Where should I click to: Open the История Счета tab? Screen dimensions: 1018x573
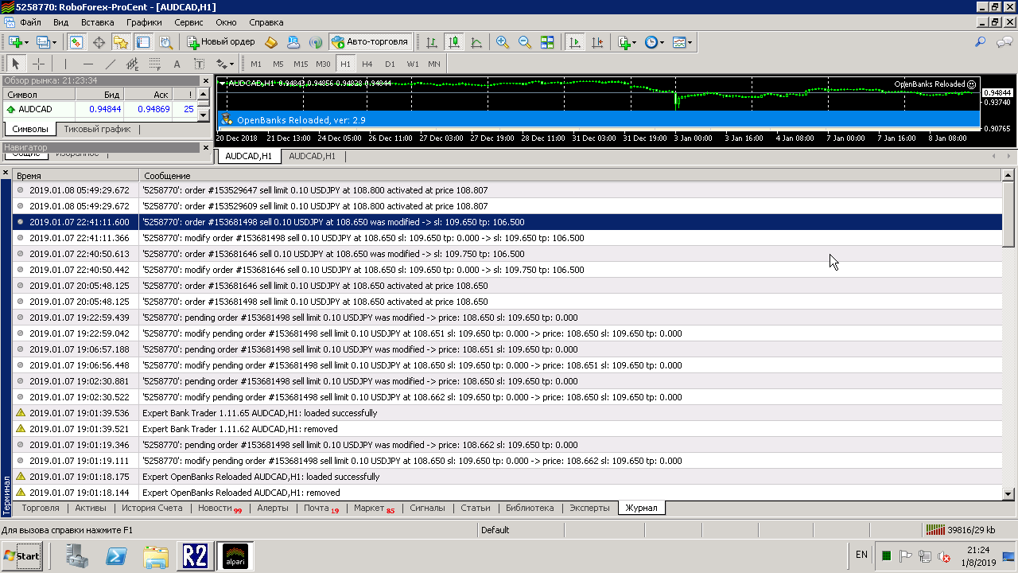click(x=152, y=508)
